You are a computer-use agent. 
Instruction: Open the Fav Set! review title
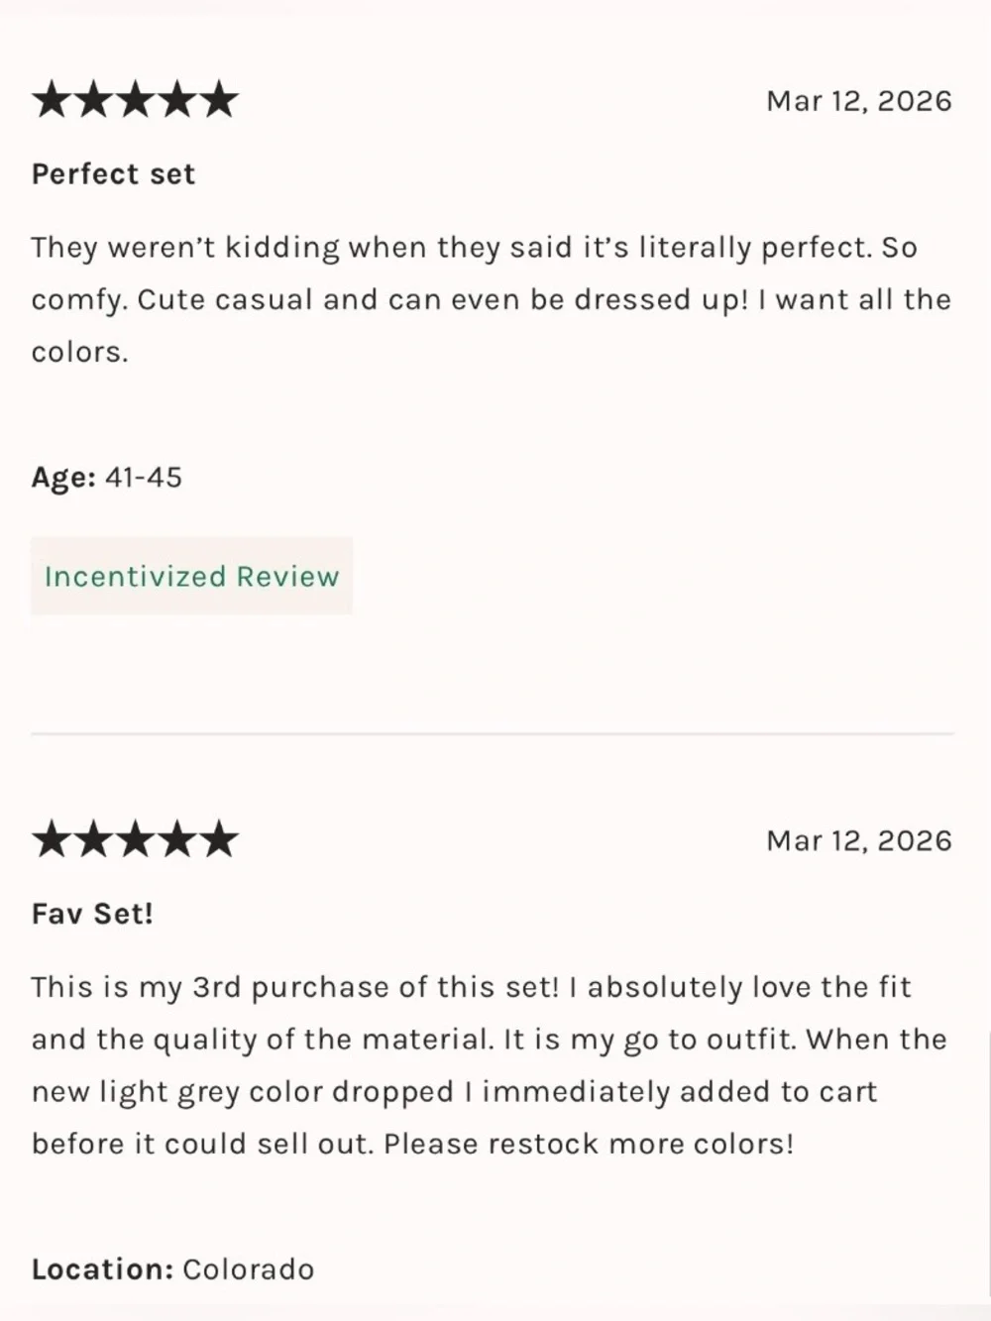coord(92,913)
